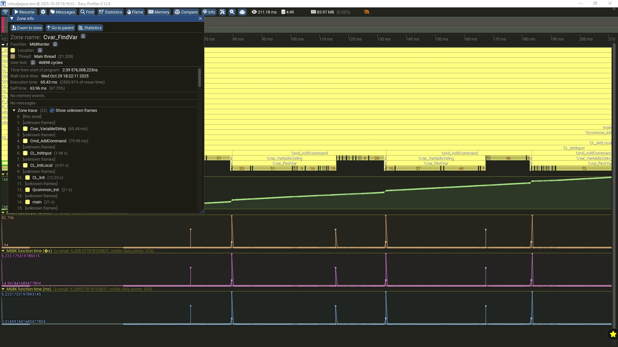
Task: Click the Zoom to zone button
Action: [x=27, y=28]
